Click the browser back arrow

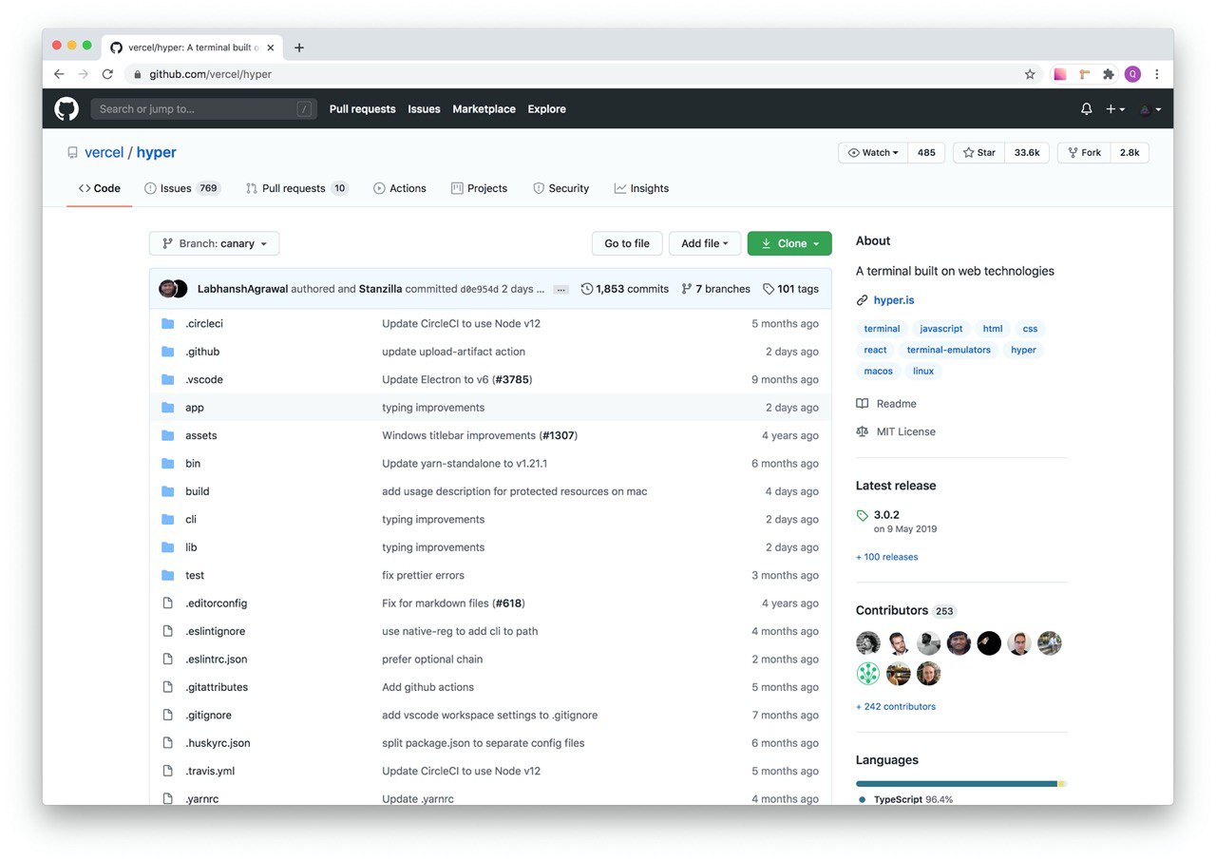[x=59, y=74]
